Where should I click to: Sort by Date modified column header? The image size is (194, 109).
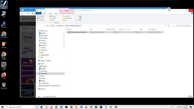tap(152, 29)
